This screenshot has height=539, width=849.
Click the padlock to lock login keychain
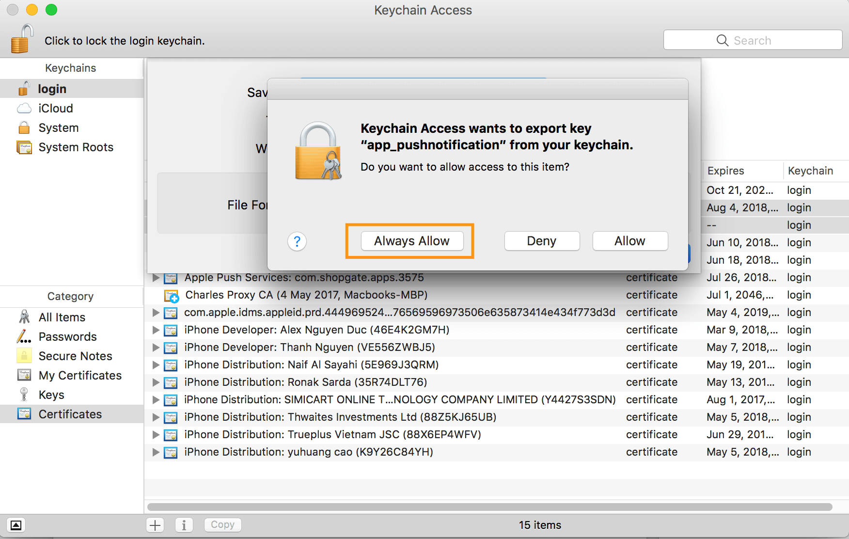point(22,39)
